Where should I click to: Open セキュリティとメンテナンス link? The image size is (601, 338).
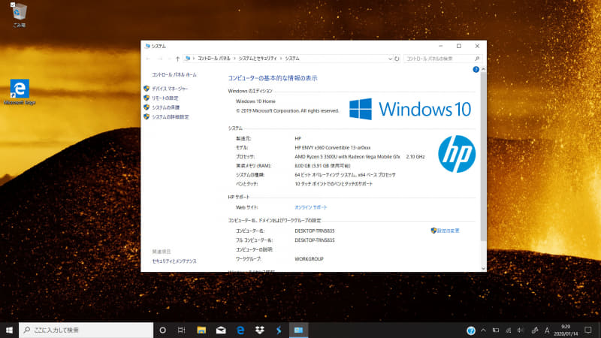[x=174, y=261]
